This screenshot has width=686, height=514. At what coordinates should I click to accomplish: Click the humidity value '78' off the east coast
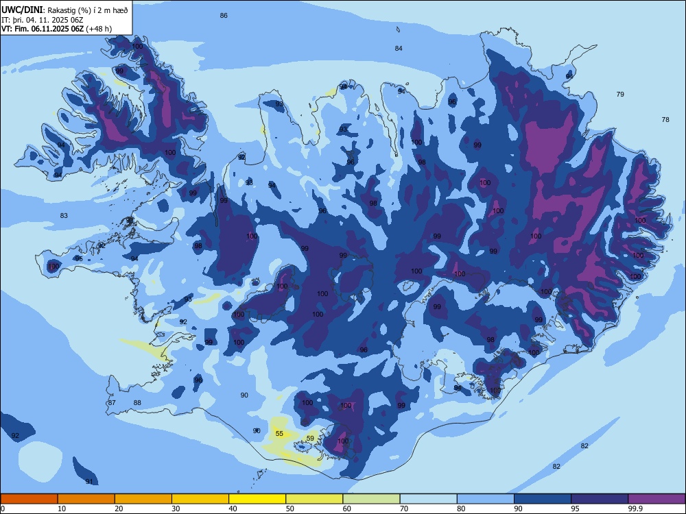(665, 119)
